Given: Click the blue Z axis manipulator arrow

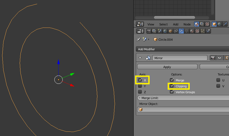Looking at the screenshot, I should pyautogui.click(x=59, y=62).
